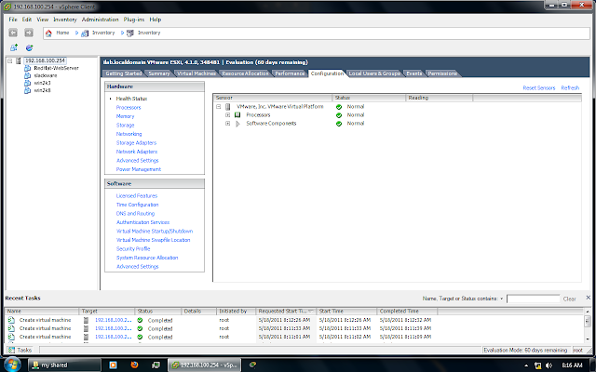The height and width of the screenshot is (372, 596).
Task: Click the new virtual machine toolbar icon
Action: pyautogui.click(x=14, y=47)
